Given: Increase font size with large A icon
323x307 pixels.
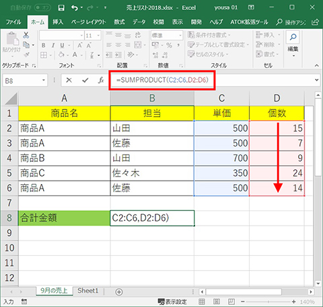Looking at the screenshot, I should pyautogui.click(x=80, y=46).
